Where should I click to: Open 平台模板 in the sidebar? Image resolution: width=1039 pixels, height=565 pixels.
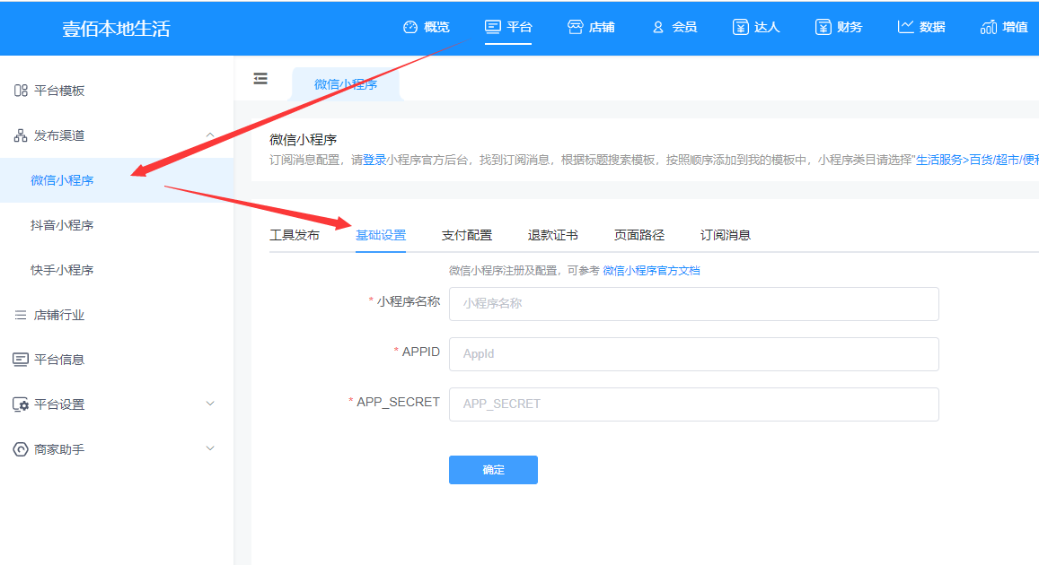coord(117,91)
